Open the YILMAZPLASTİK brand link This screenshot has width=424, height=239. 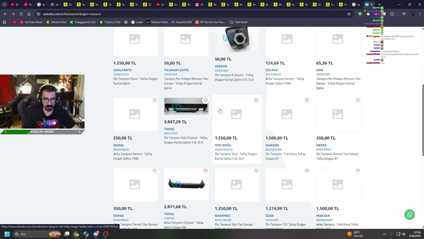click(176, 70)
